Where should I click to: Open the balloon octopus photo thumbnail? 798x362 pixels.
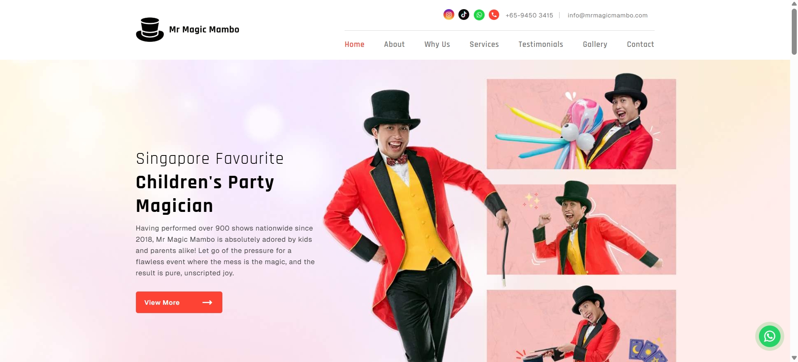point(581,124)
